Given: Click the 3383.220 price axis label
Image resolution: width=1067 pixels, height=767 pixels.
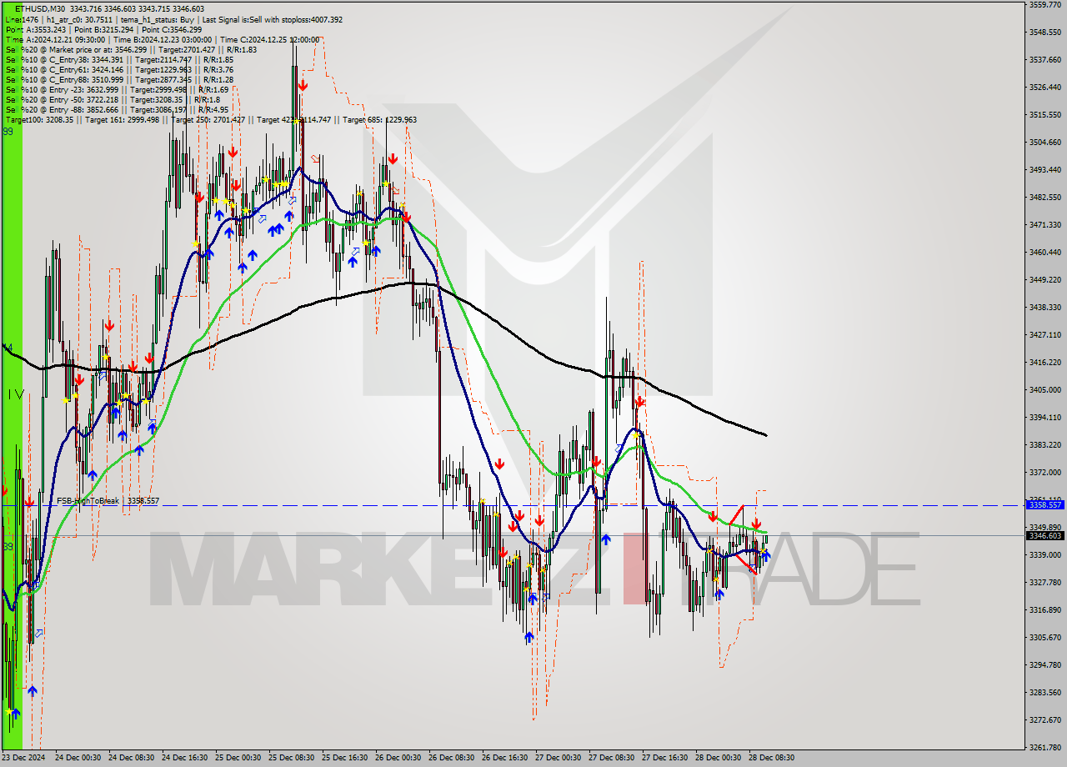Looking at the screenshot, I should pos(1044,444).
